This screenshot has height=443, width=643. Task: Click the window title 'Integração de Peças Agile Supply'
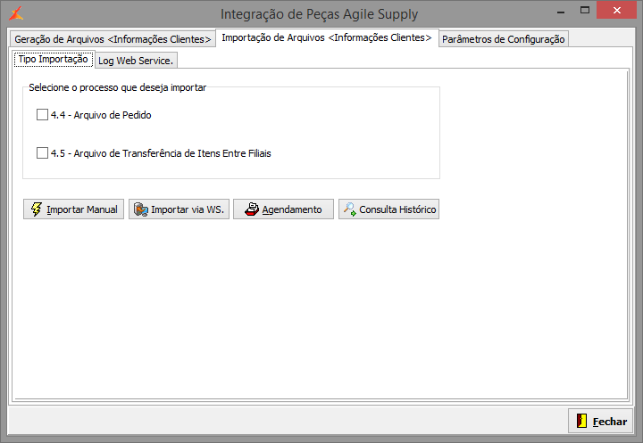(x=319, y=14)
